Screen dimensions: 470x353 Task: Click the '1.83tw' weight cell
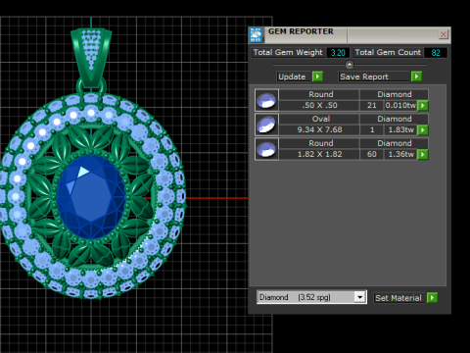coord(400,130)
